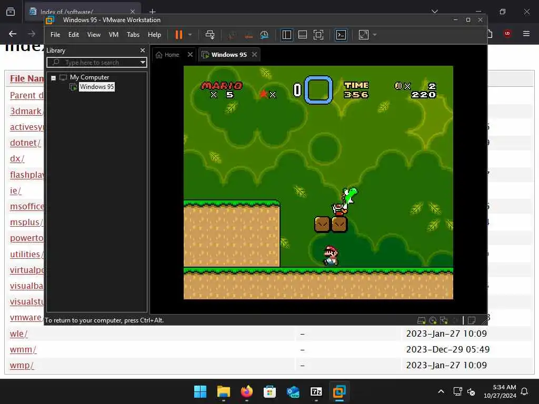Toggle the thumbnail bar view
Image resolution: width=539 pixels, height=404 pixels.
click(303, 35)
